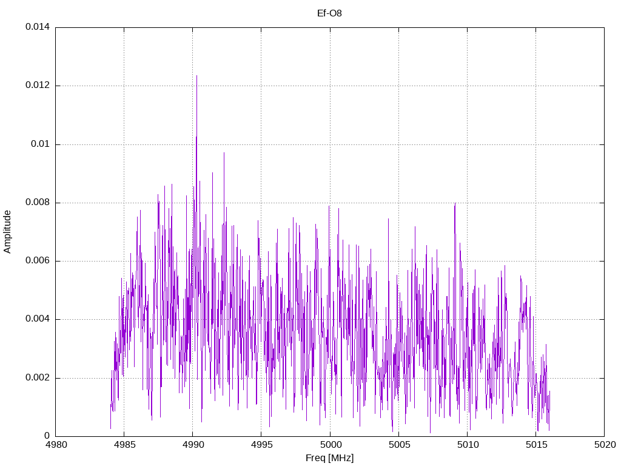This screenshot has height=466, width=621.
Task: Click the 0.014 y-axis tick label
Action: (x=38, y=27)
